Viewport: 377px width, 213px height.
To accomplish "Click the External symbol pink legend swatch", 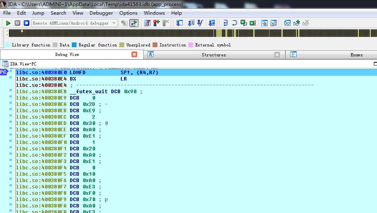I will pyautogui.click(x=191, y=45).
